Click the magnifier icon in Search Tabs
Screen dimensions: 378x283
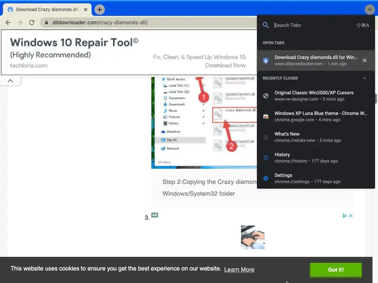tap(266, 25)
